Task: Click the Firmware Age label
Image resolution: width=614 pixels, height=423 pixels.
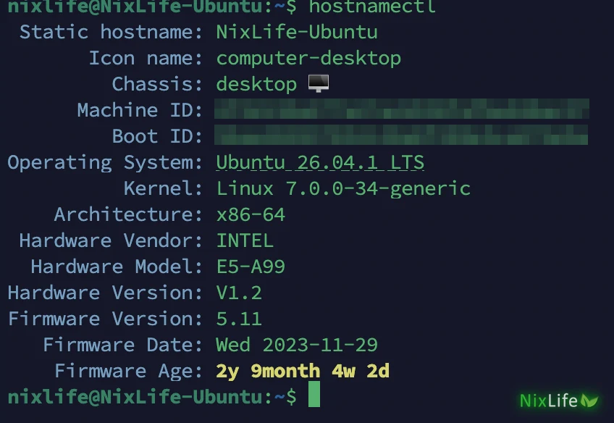Action: click(x=128, y=372)
